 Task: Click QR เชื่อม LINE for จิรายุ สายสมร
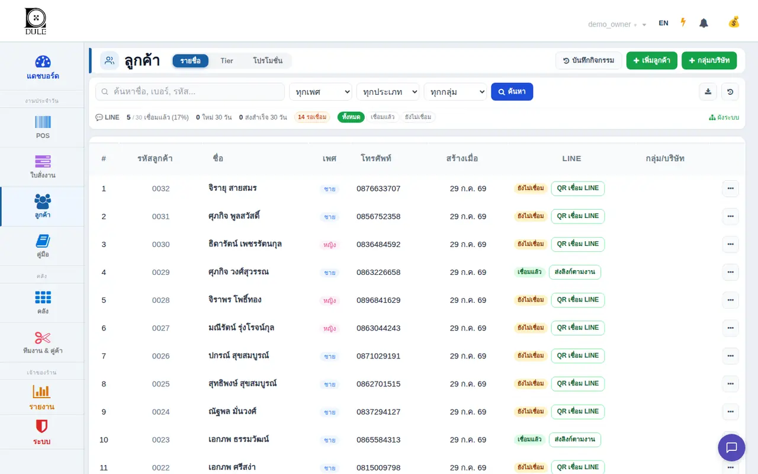[578, 188]
